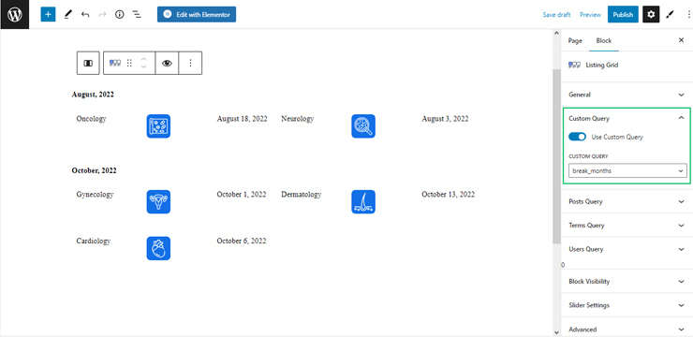Image resolution: width=693 pixels, height=337 pixels.
Task: Click the Listing Grid icon in sidebar
Action: pos(575,65)
